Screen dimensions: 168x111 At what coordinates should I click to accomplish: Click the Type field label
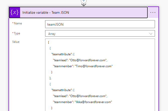click(17, 33)
